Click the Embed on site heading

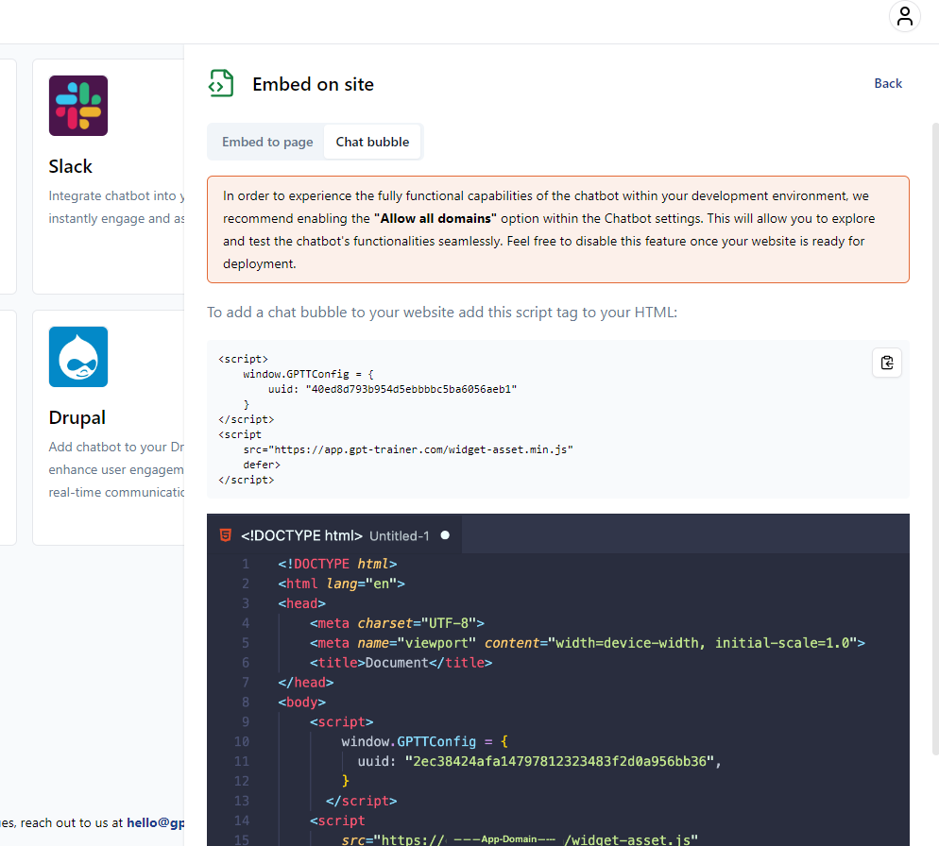tap(313, 84)
